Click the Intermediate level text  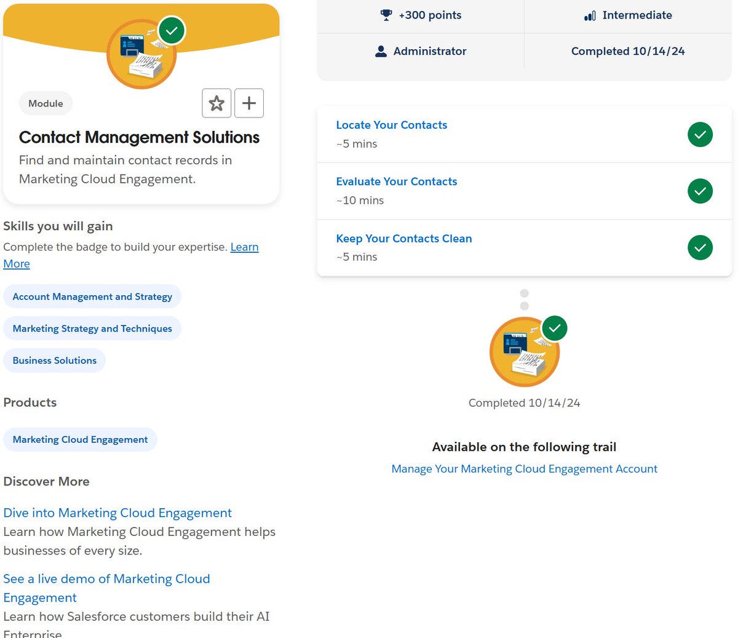637,15
